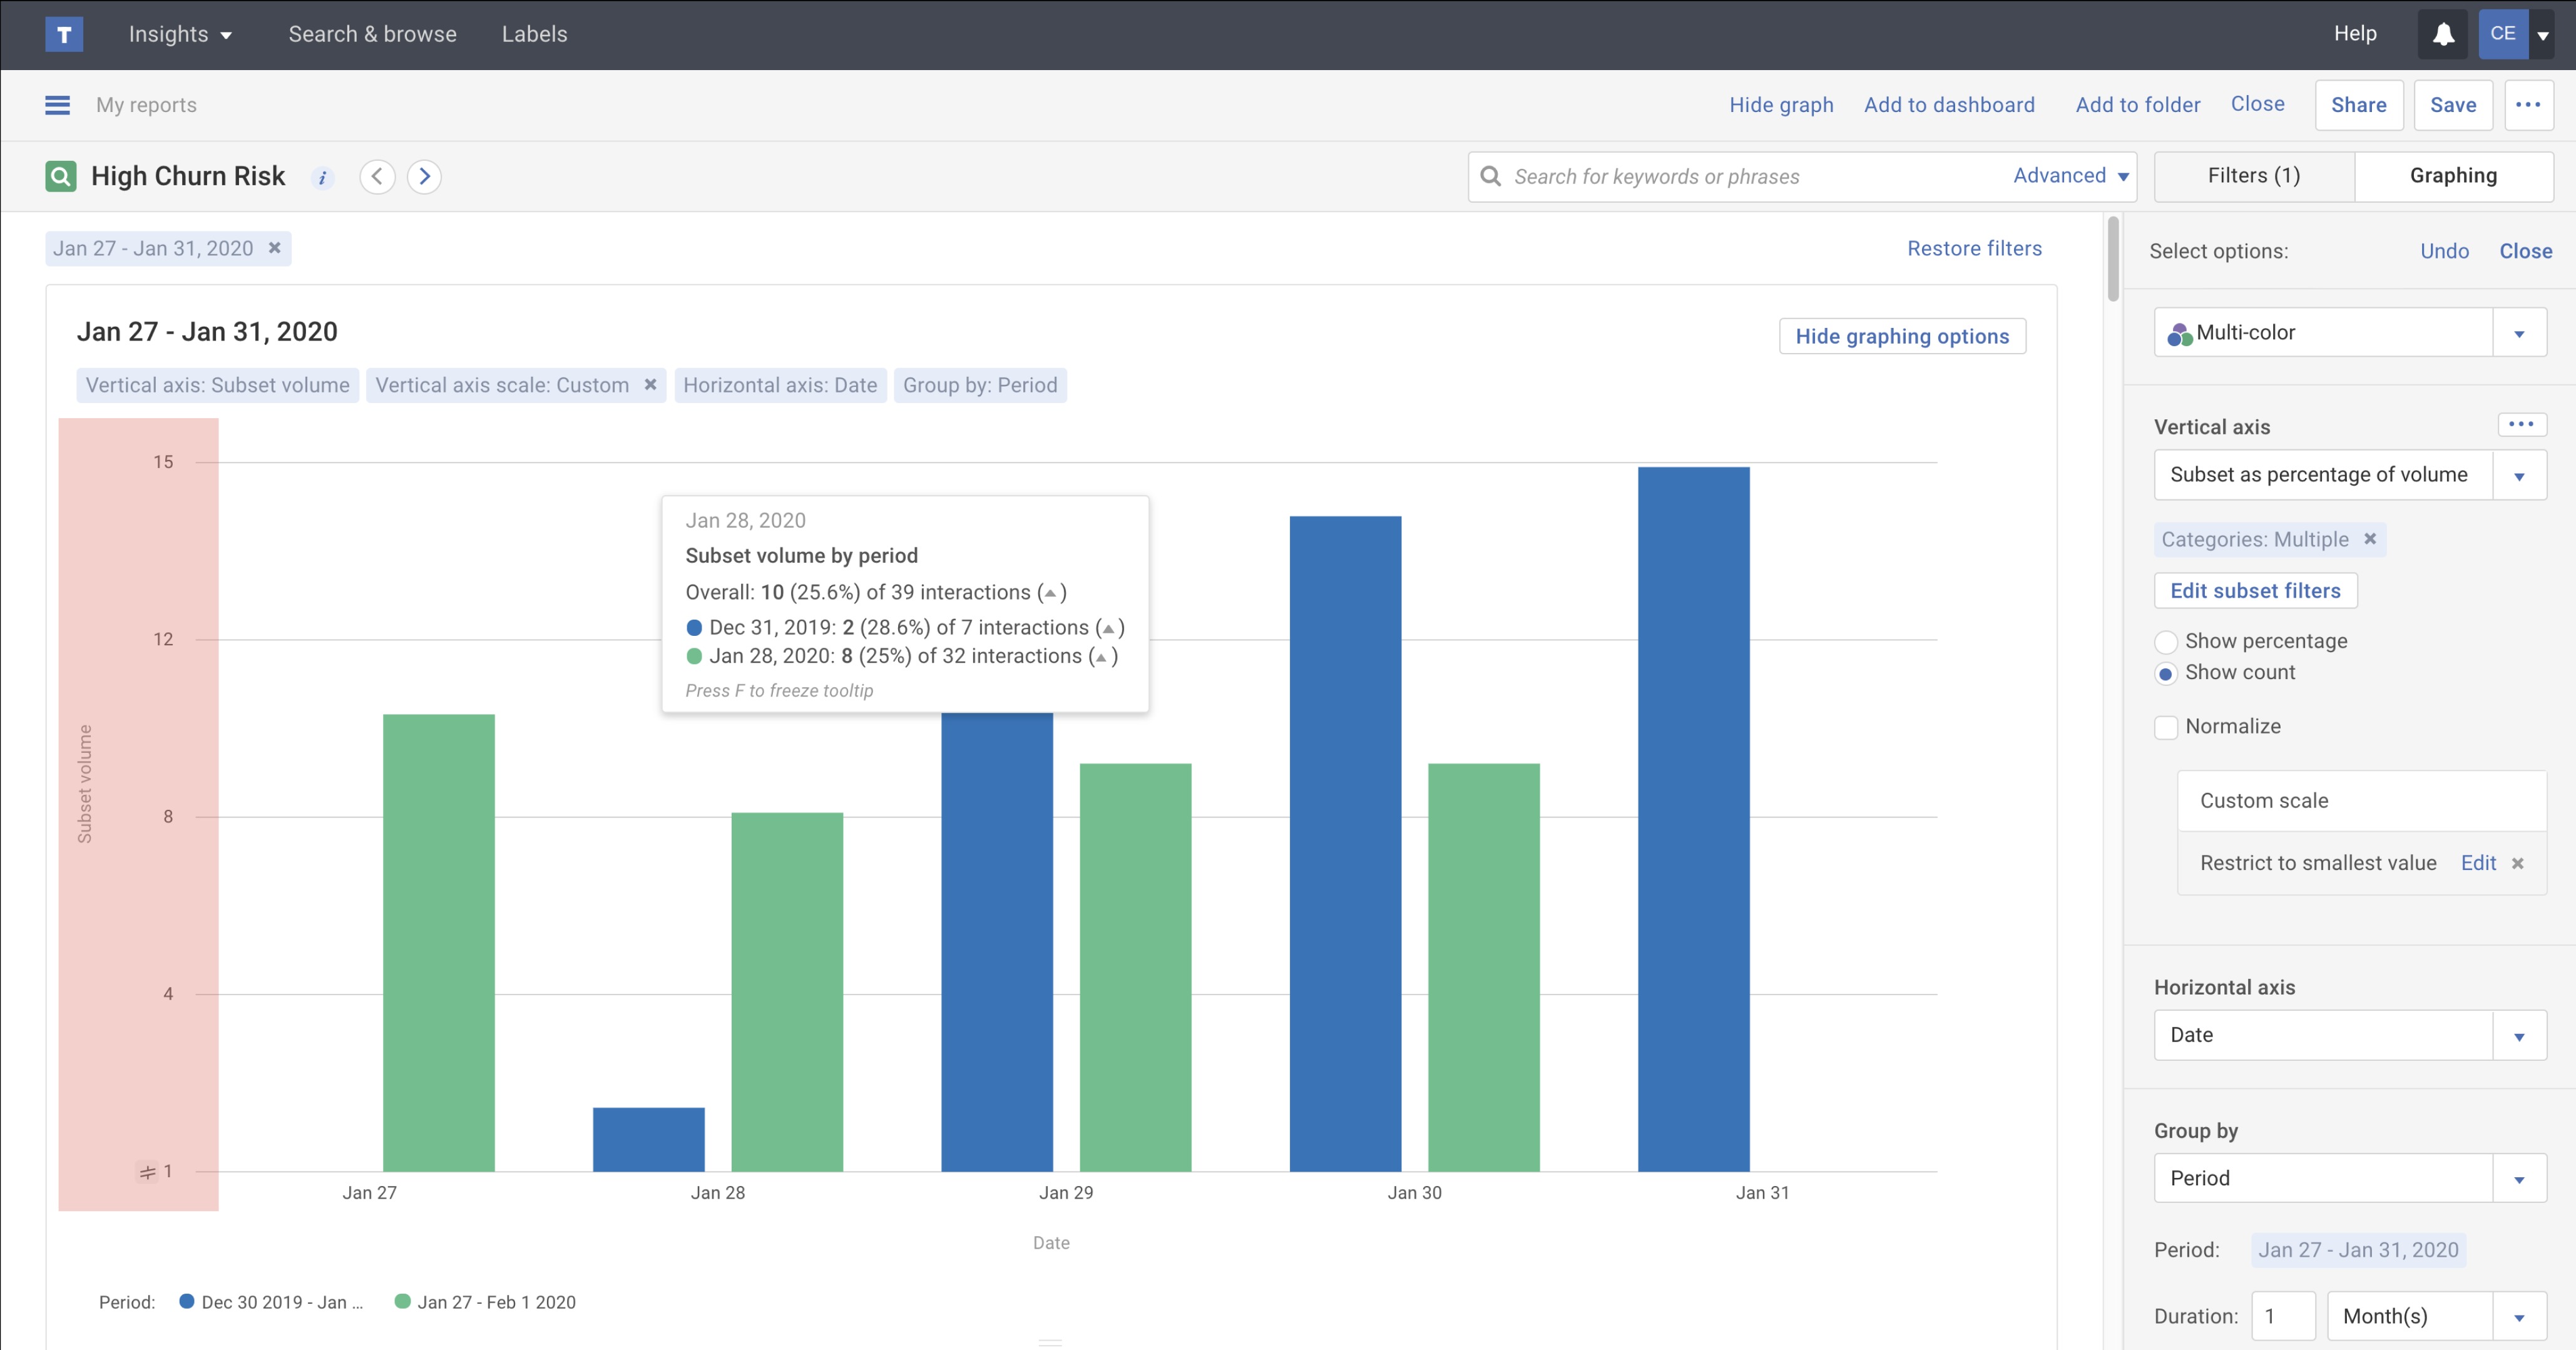Switch to the Filters (1) tab
This screenshot has width=2576, height=1350.
pyautogui.click(x=2253, y=176)
